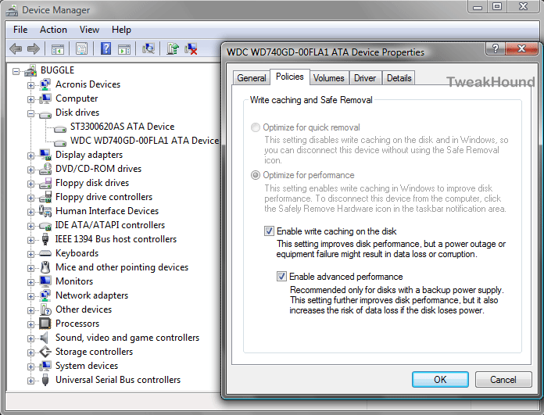The image size is (544, 415).
Task: Open the File menu
Action: 20,30
